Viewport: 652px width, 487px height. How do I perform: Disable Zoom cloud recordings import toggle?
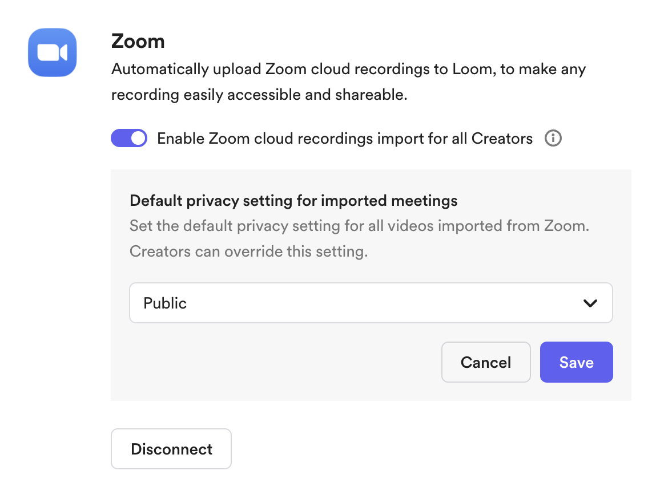click(x=129, y=139)
